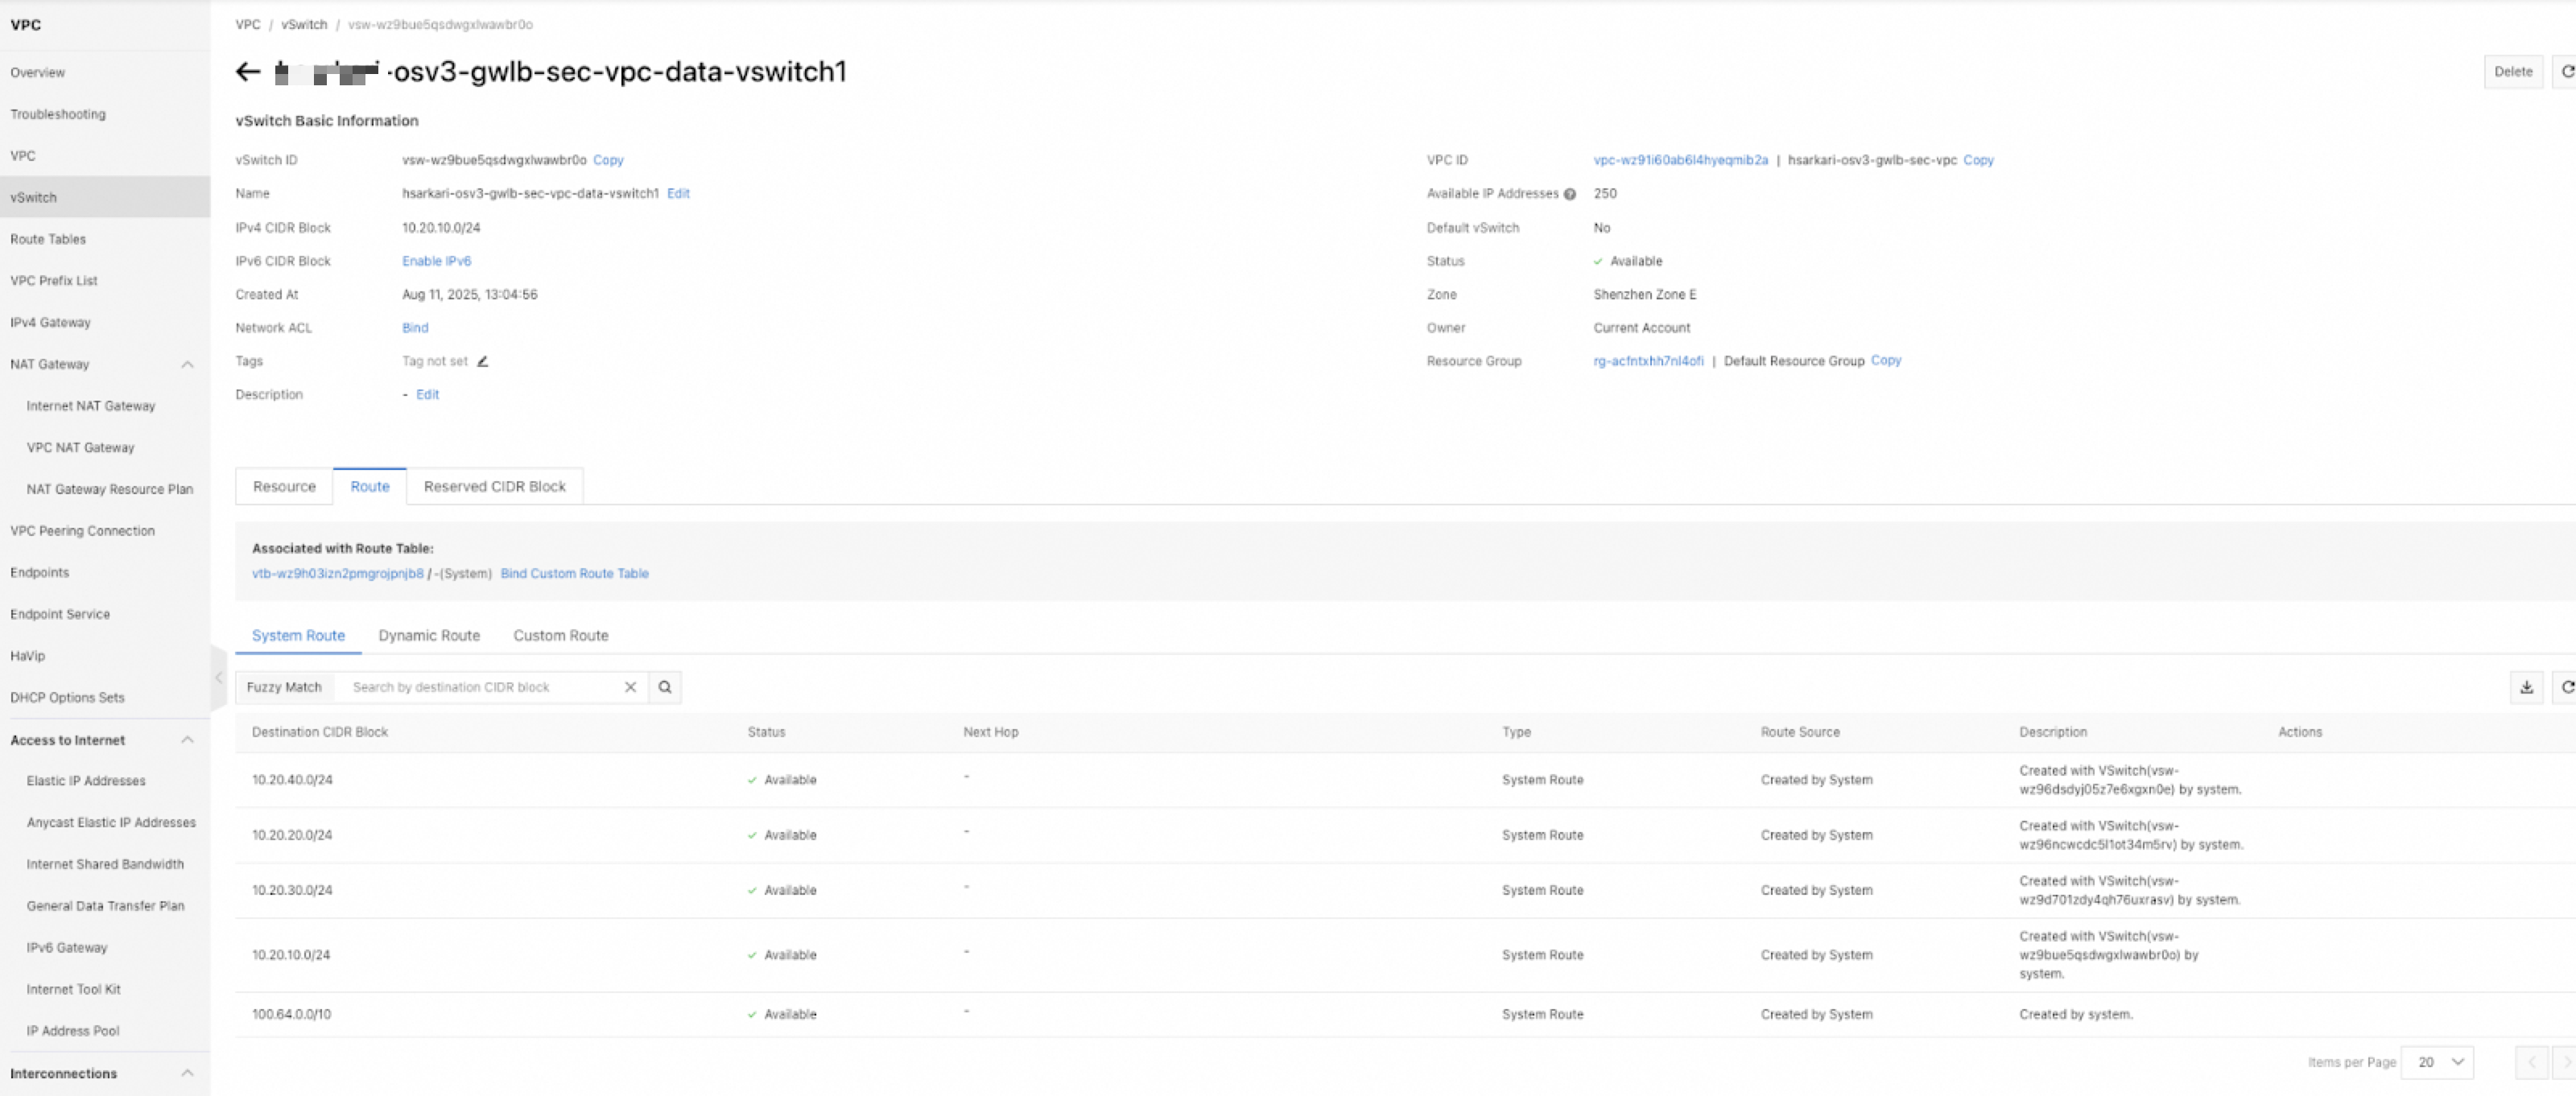
Task: Click in the destination CIDR search field
Action: pos(480,687)
